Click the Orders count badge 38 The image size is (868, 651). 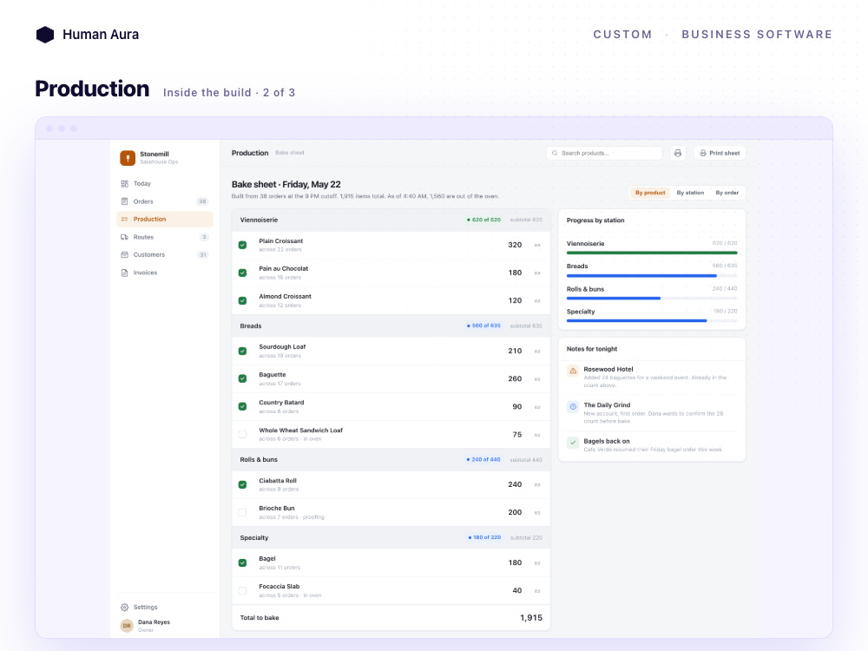[x=202, y=201]
